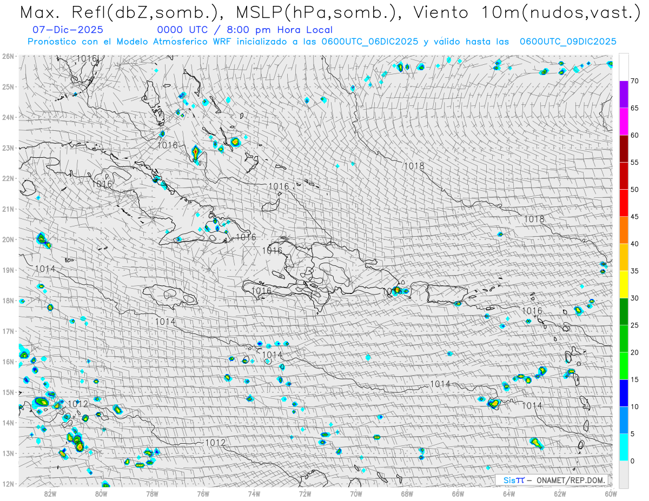
Task: Click the '23N' latitude axis label
Action: click(x=9, y=148)
